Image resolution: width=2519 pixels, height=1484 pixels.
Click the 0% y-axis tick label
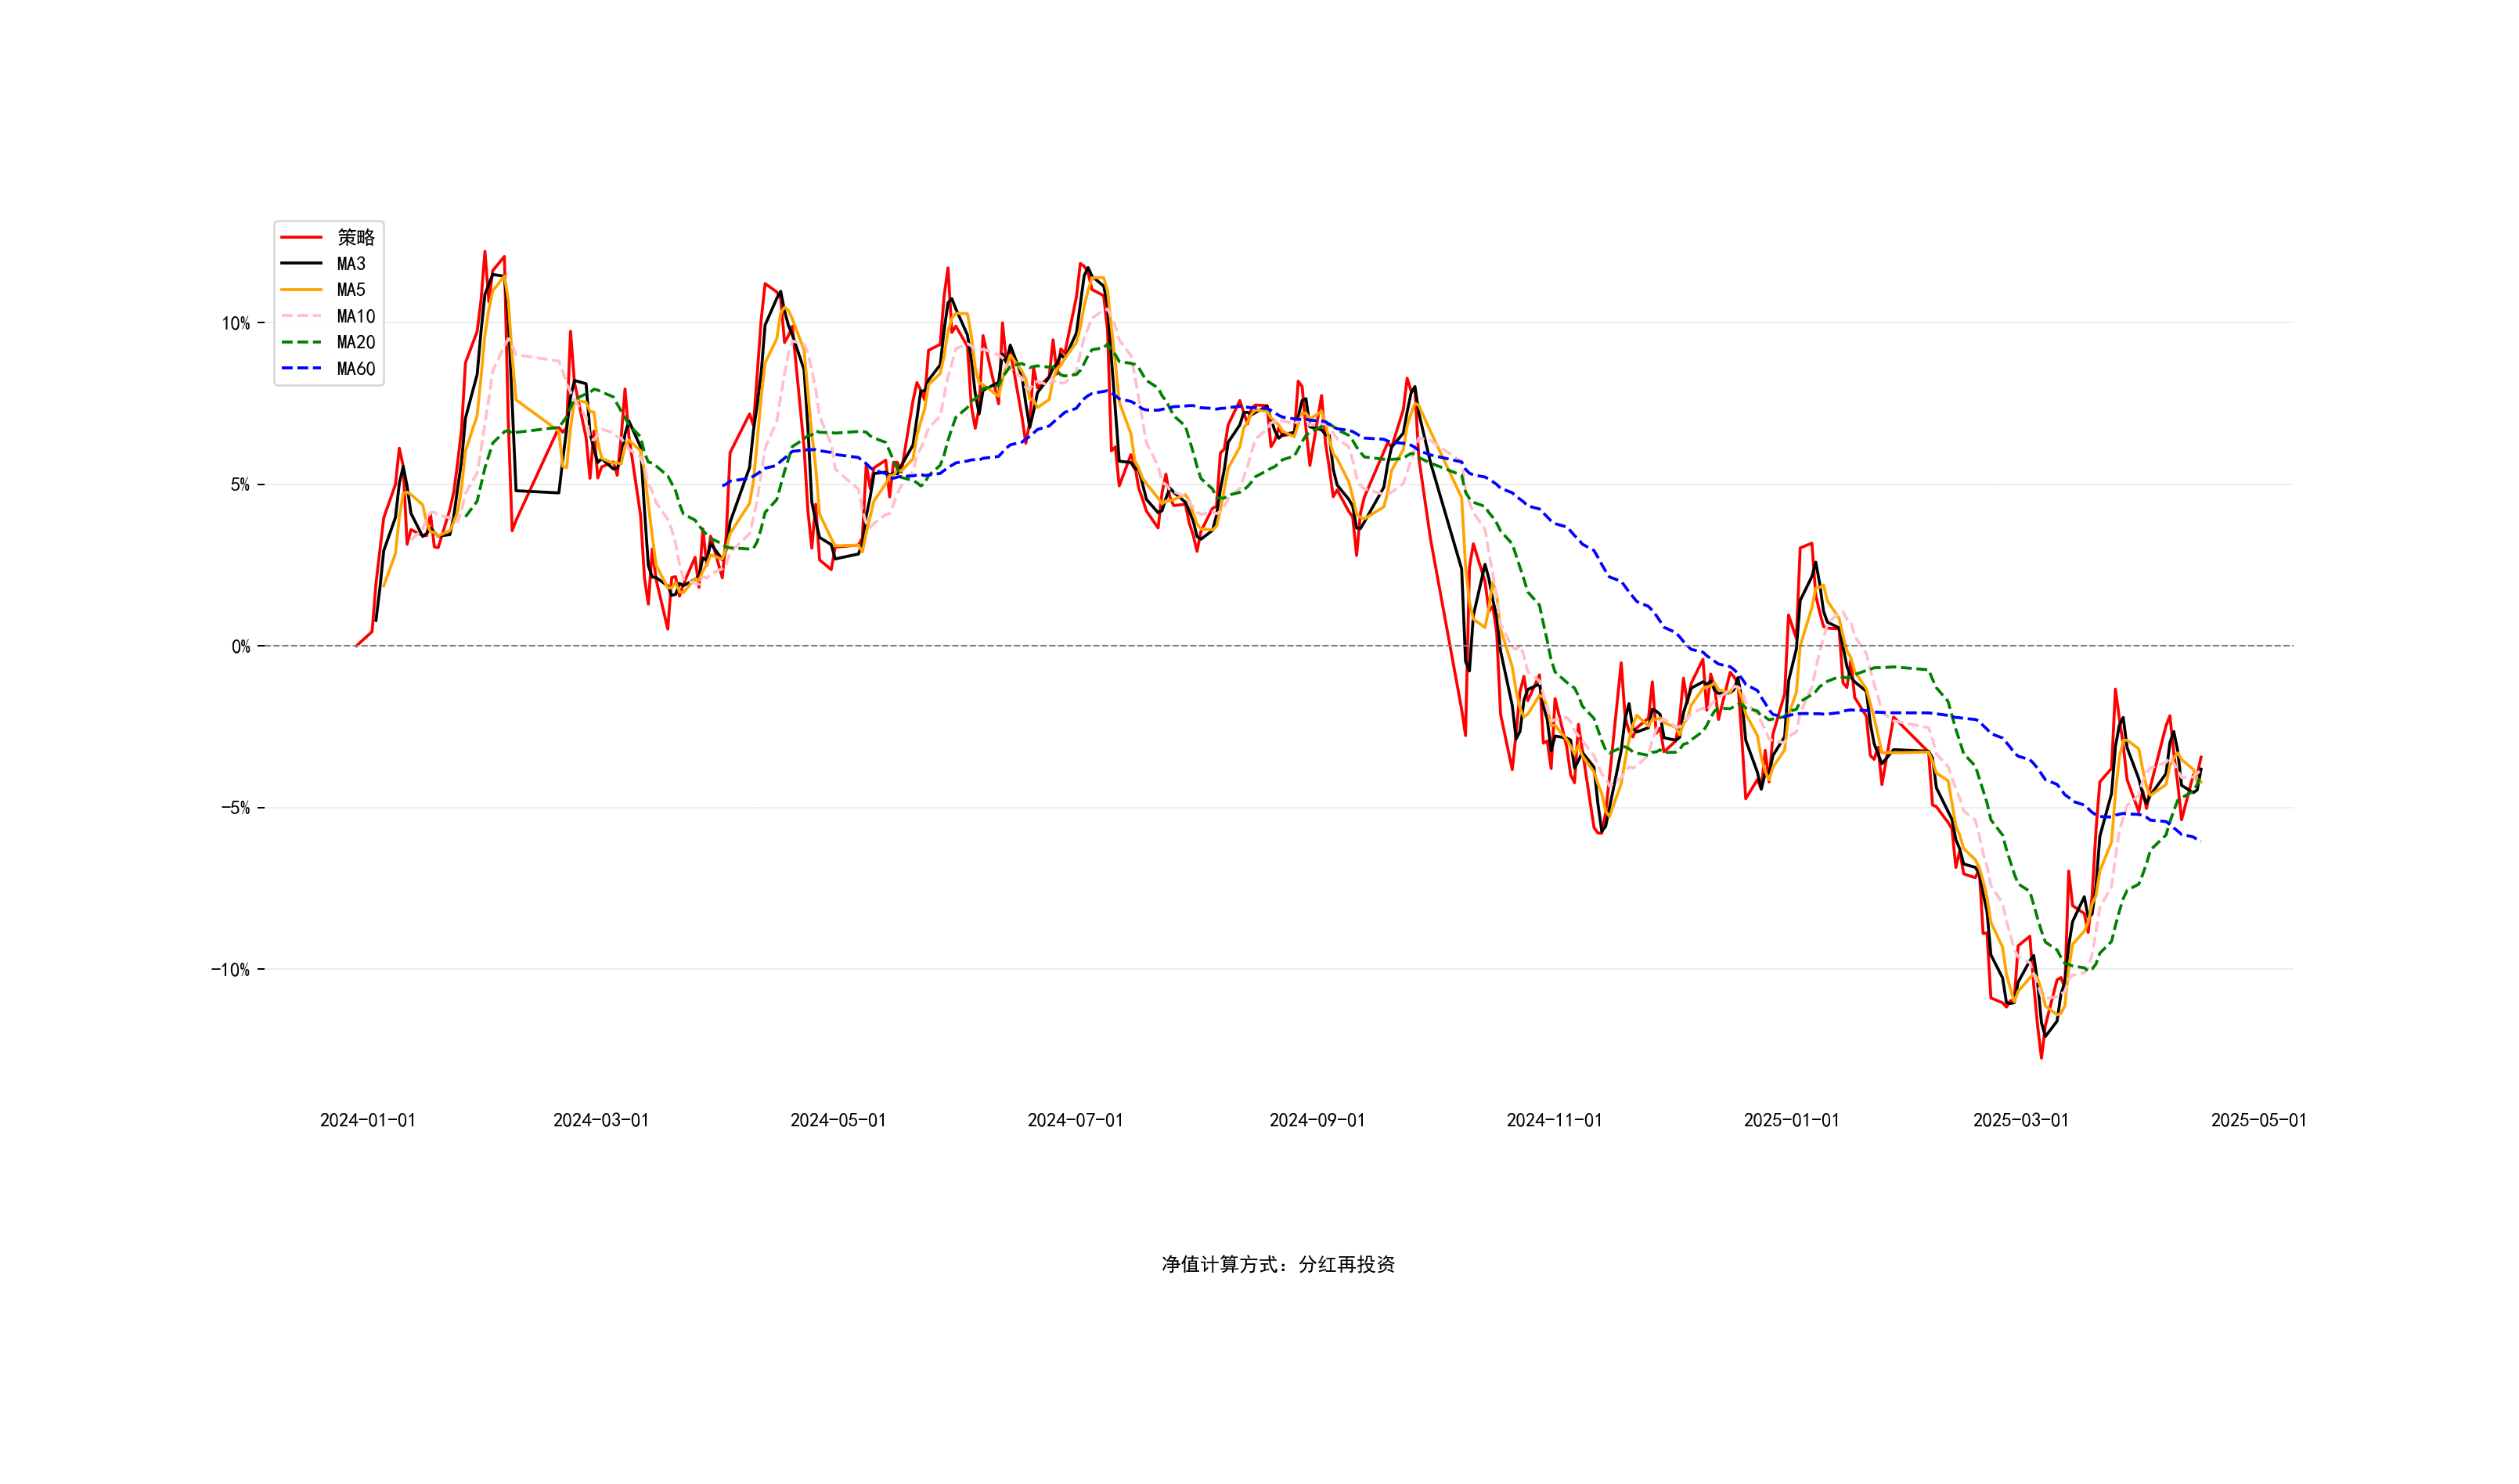coord(240,647)
